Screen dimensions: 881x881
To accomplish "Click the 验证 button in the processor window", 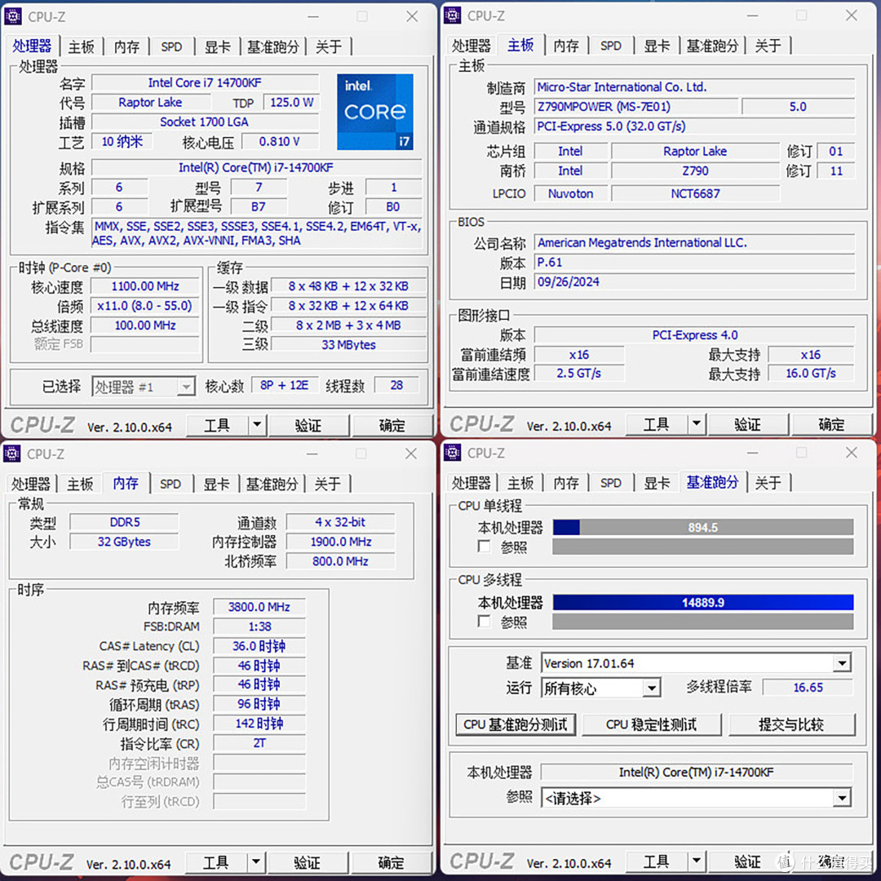I will click(308, 425).
